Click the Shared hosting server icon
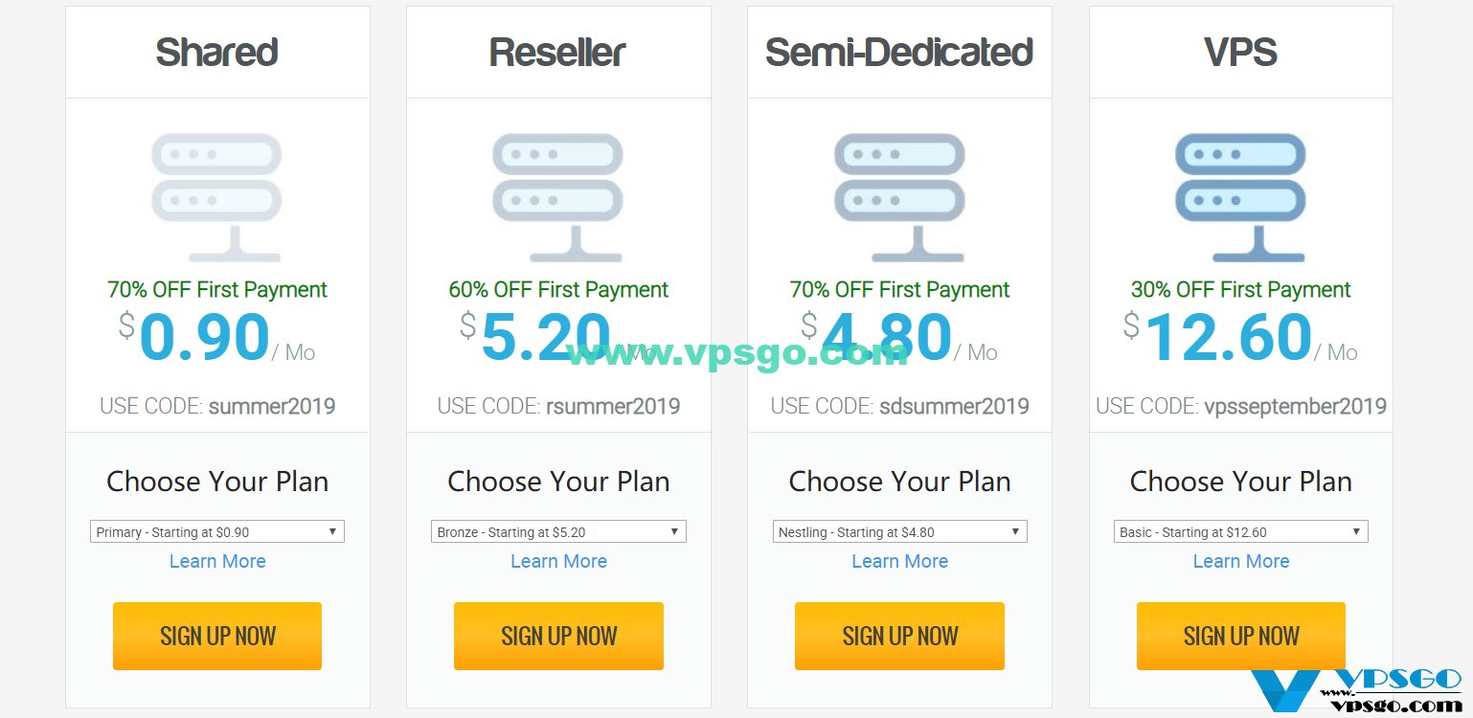1473x718 pixels. pos(216,197)
